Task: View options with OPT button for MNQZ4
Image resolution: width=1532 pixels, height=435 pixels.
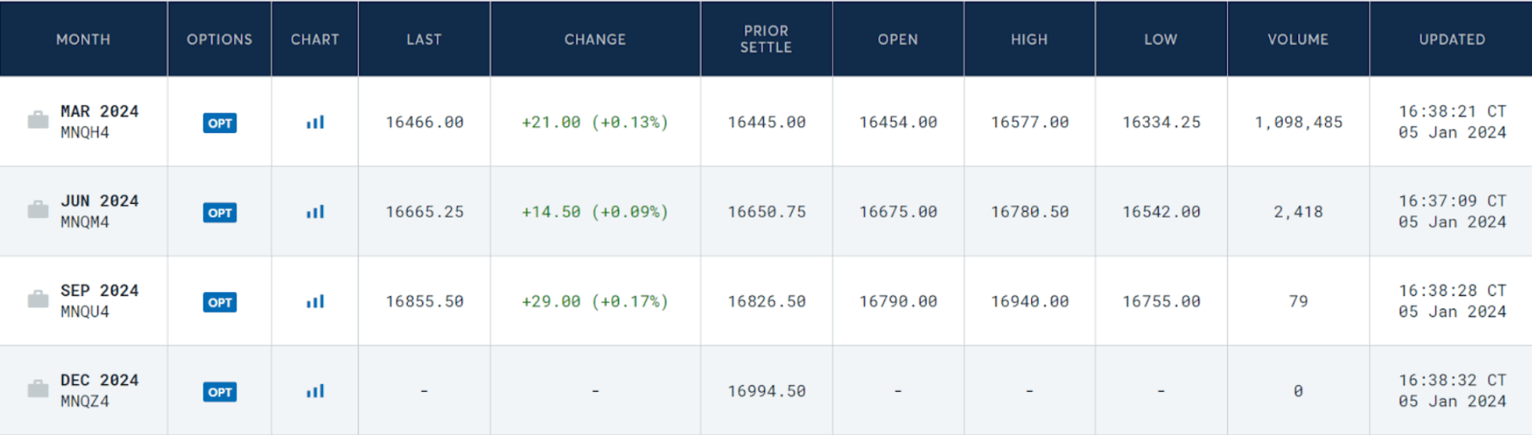Action: tap(220, 393)
